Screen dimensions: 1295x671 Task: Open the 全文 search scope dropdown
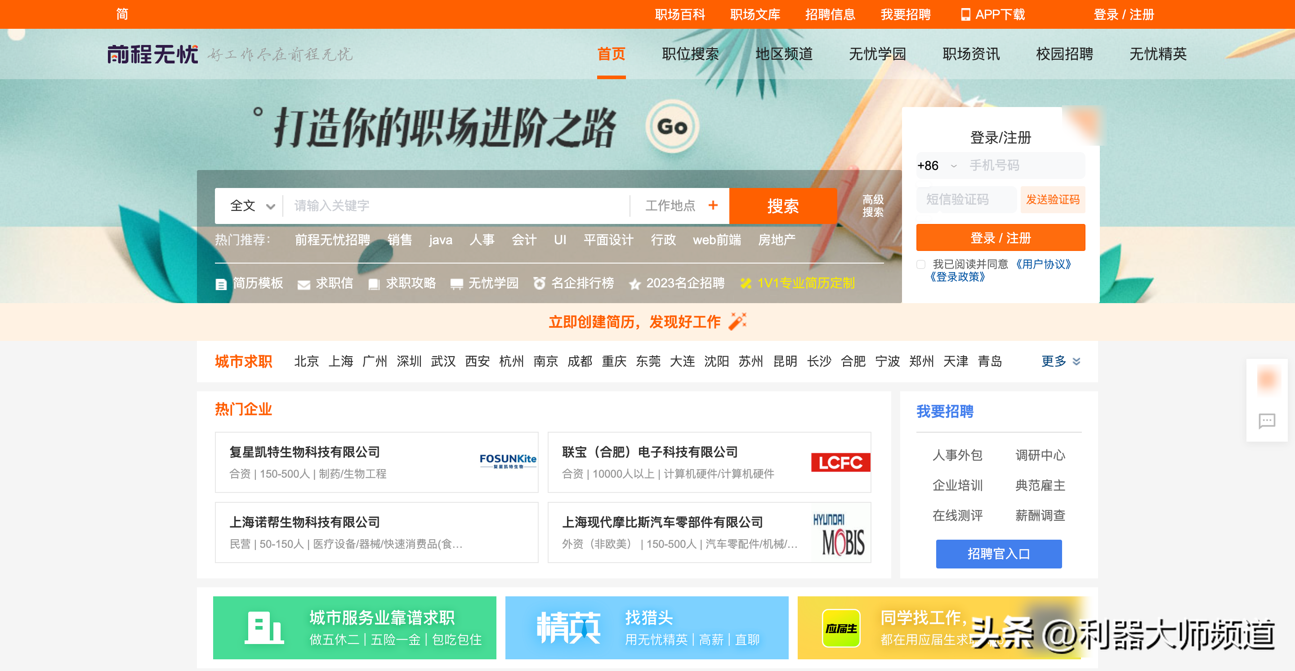click(251, 206)
